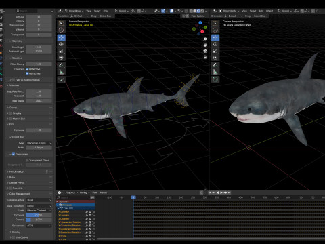This screenshot has width=325, height=244.
Task: Open the timeline Marker menu
Action: 104,192
